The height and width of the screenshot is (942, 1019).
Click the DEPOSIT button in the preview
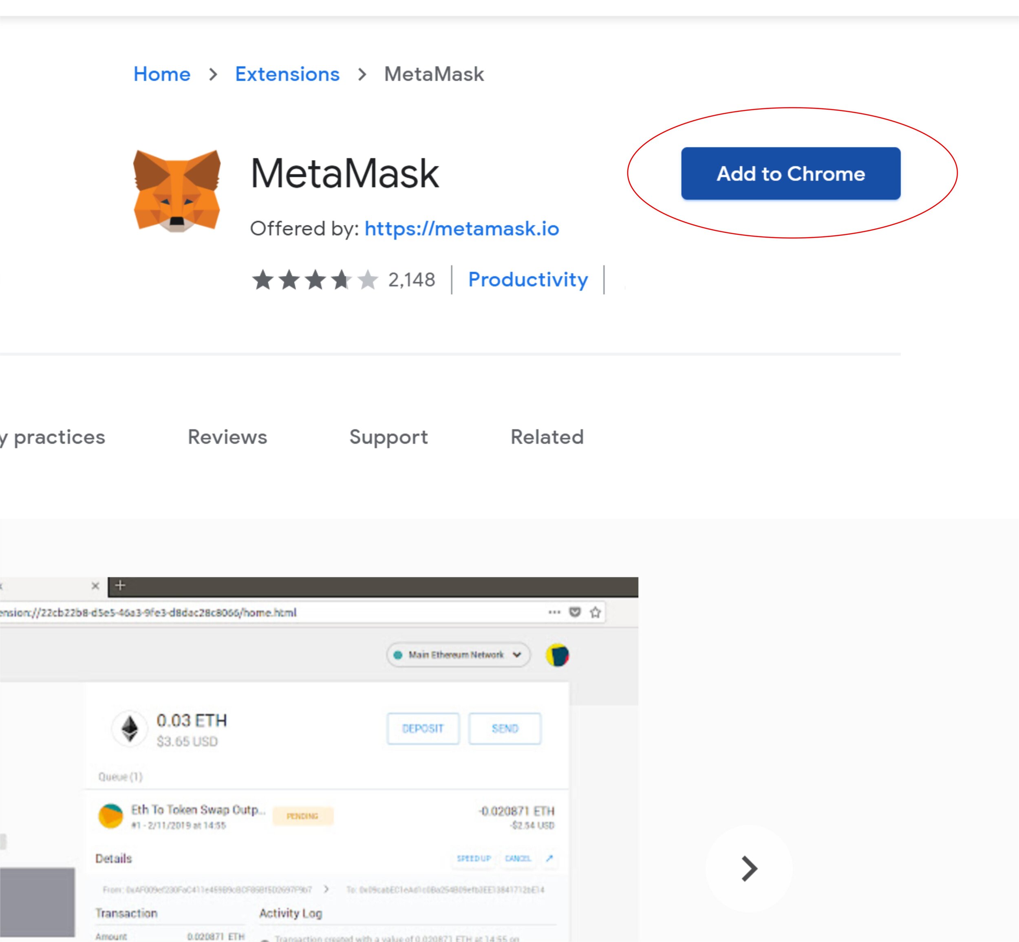click(423, 728)
